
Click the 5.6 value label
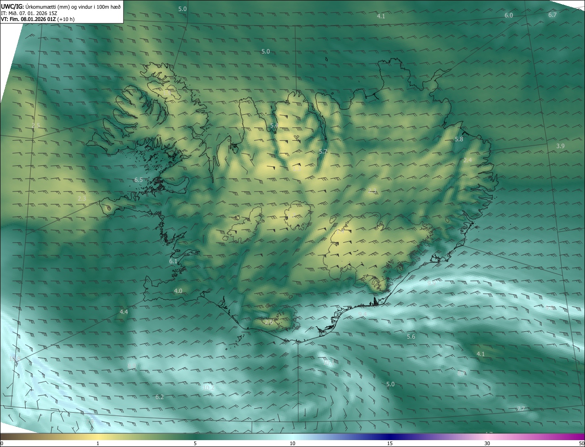point(411,336)
